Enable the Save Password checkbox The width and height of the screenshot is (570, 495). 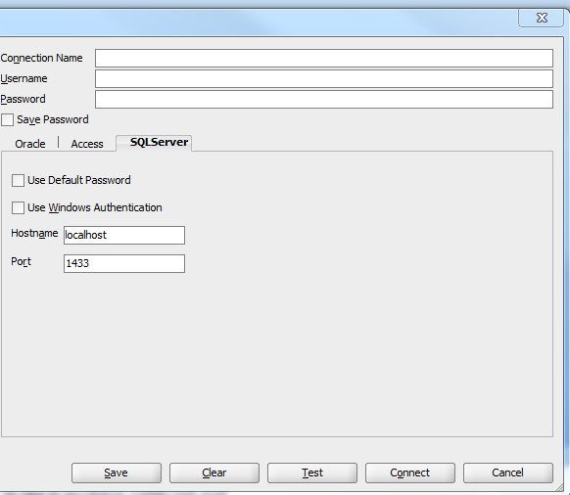click(x=7, y=120)
